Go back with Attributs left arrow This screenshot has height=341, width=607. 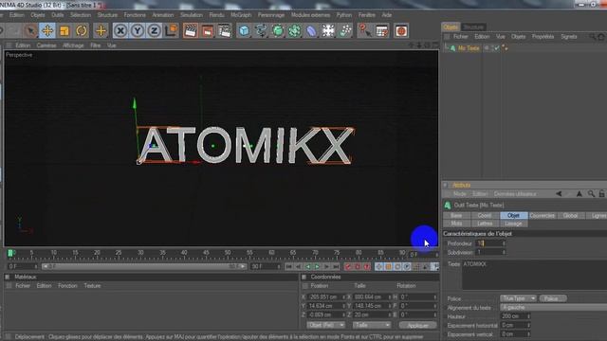pos(559,193)
